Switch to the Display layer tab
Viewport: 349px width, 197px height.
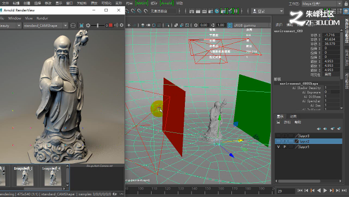[280, 117]
